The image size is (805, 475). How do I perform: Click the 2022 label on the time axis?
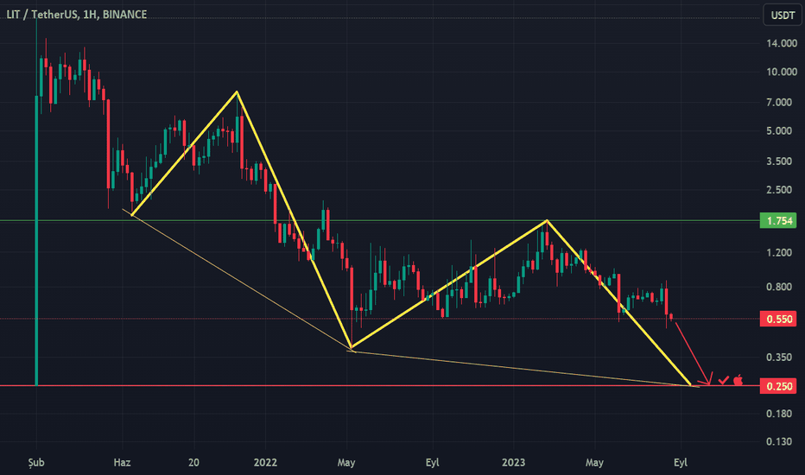click(x=265, y=462)
